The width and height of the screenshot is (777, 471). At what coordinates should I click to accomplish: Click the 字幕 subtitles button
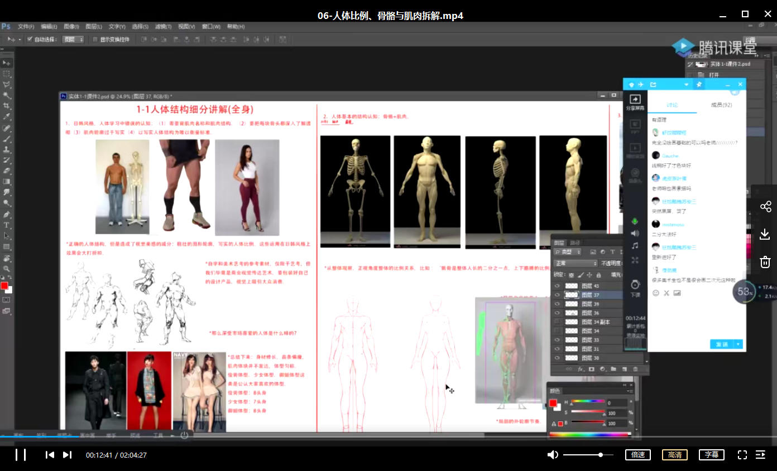coord(711,455)
